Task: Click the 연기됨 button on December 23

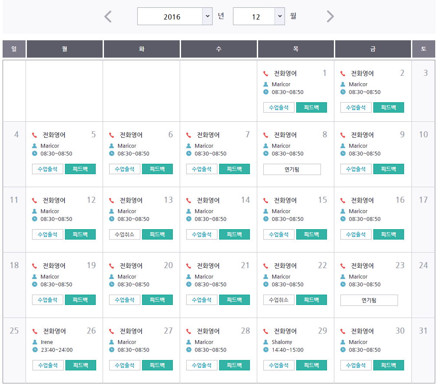Action: click(369, 300)
